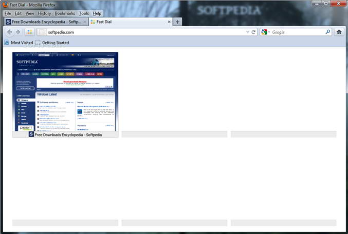Open the Edit menu
The width and height of the screenshot is (348, 234).
(x=18, y=13)
